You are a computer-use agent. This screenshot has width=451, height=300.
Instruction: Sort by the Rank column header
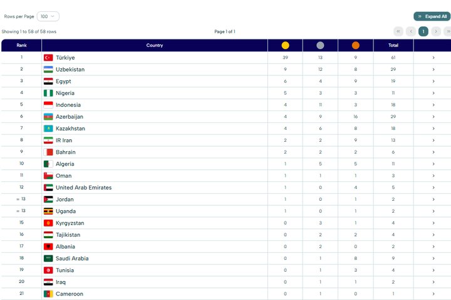[x=21, y=45]
